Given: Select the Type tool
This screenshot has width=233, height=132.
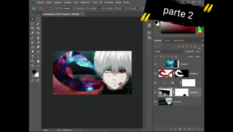Looking at the screenshot, I should pos(32,57).
